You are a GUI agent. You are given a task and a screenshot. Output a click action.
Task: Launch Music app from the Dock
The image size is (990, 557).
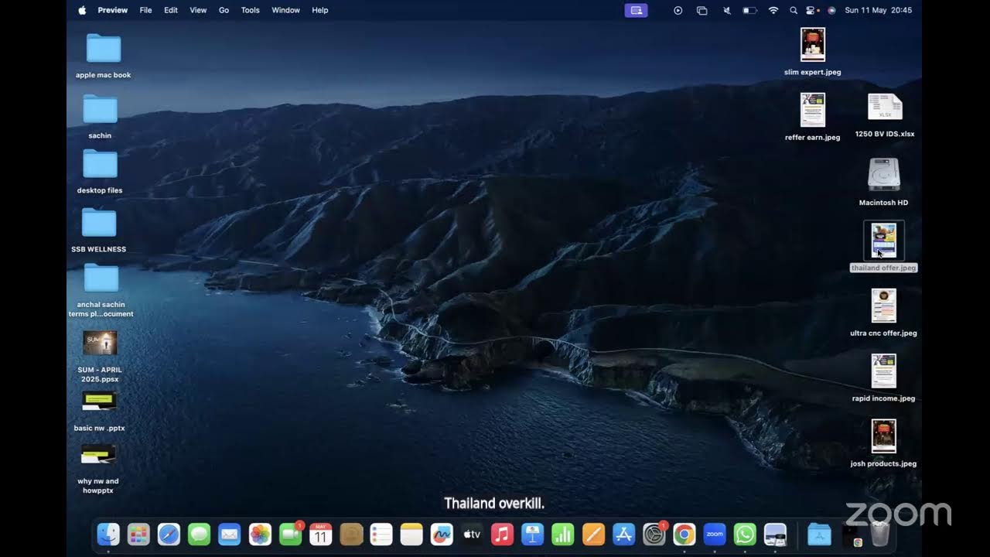click(x=502, y=534)
